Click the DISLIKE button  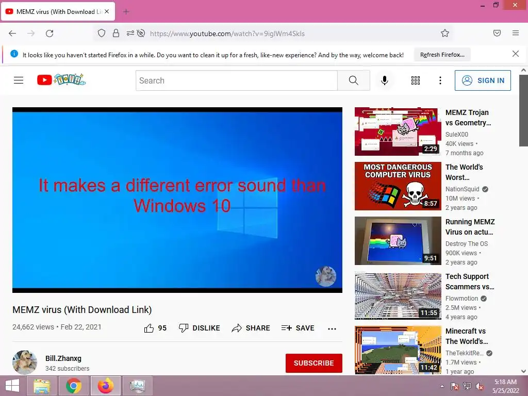[x=200, y=328]
